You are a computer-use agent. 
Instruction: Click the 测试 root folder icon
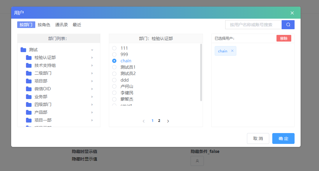pyautogui.click(x=23, y=50)
